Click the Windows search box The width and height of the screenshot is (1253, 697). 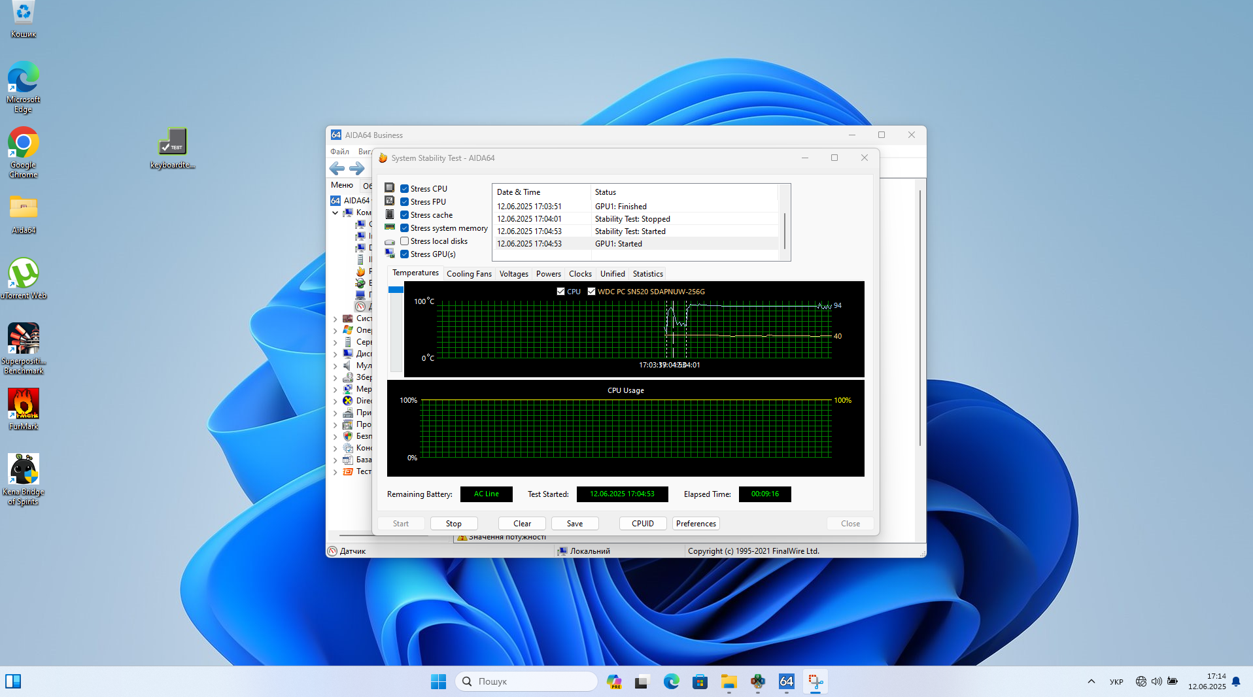(526, 681)
